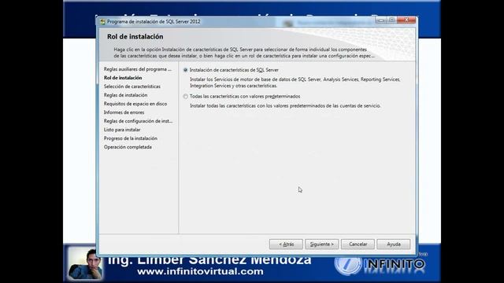The height and width of the screenshot is (283, 504).
Task: Click the www.infinitovirtual.com link text
Action: (x=200, y=271)
